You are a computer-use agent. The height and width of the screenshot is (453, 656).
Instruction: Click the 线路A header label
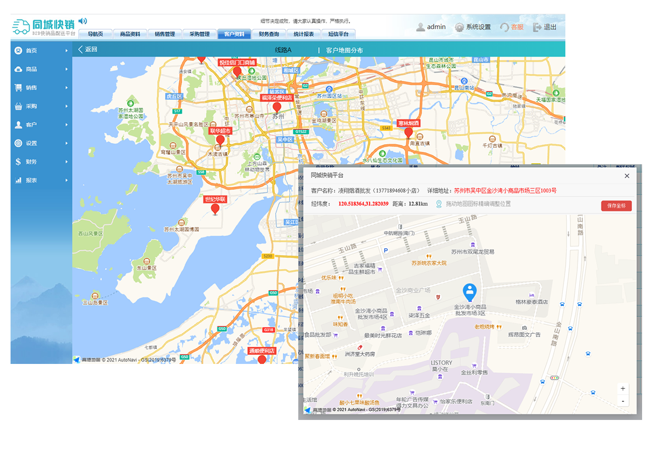(283, 50)
